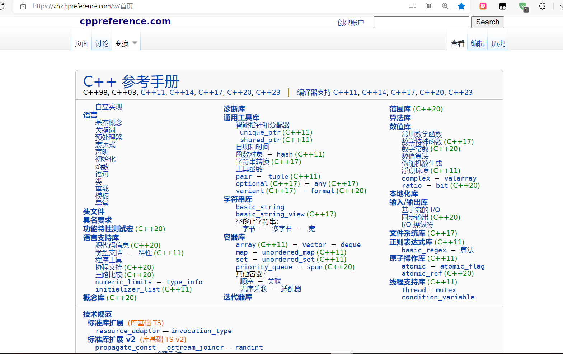
Task: Open the 线程支持库 link
Action: [407, 282]
